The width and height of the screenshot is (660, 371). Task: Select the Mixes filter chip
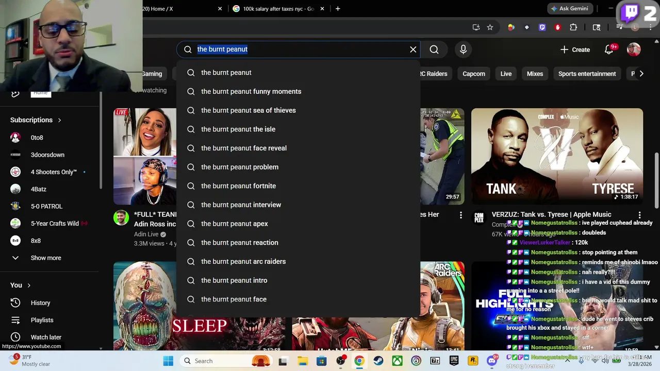535,74
